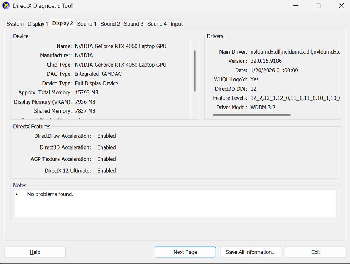Switch to the System tab
The height and width of the screenshot is (264, 350).
click(15, 24)
